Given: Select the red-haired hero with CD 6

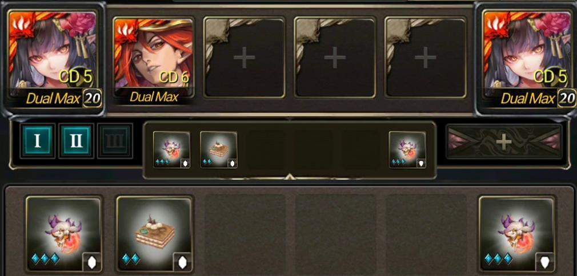Looking at the screenshot, I should (x=154, y=59).
